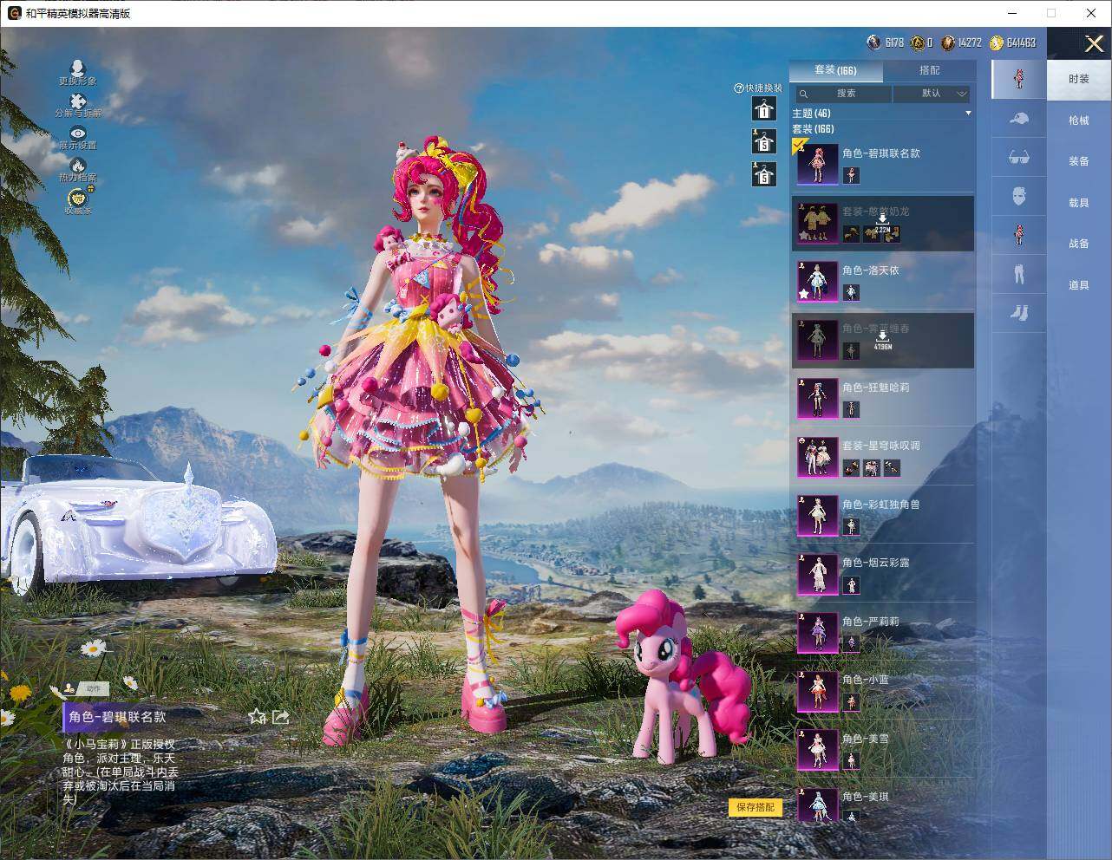
Task: Select 角色-洛天依 outfit thumbnail
Action: coord(817,281)
